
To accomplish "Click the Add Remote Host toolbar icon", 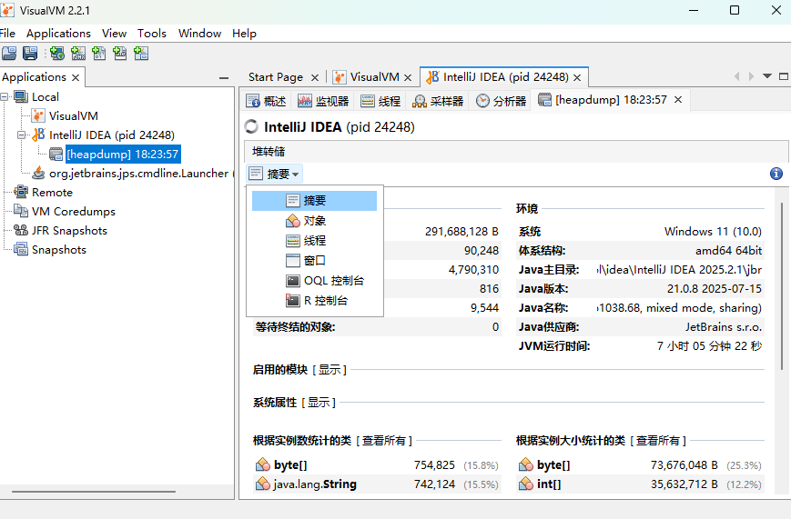I will click(57, 54).
